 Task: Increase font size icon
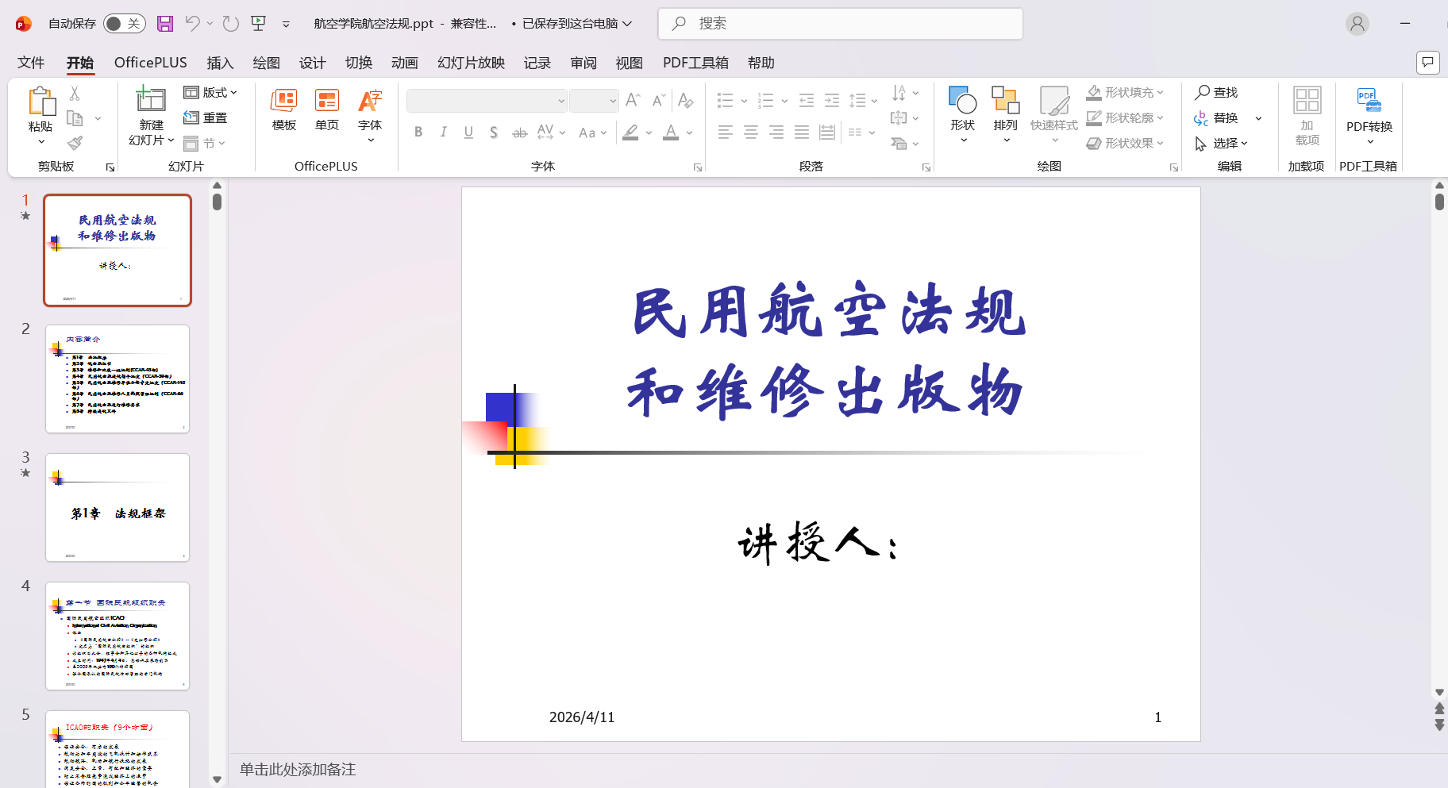(633, 101)
